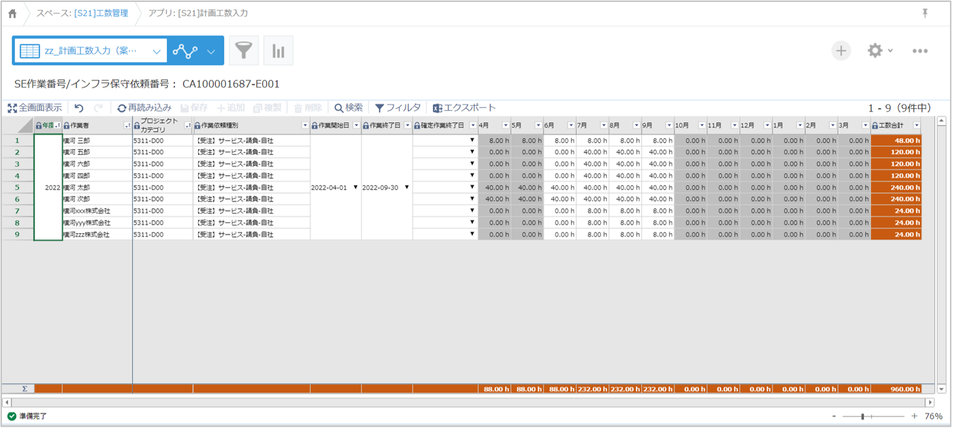Click the plus add record icon
The width and height of the screenshot is (955, 430).
(x=841, y=51)
